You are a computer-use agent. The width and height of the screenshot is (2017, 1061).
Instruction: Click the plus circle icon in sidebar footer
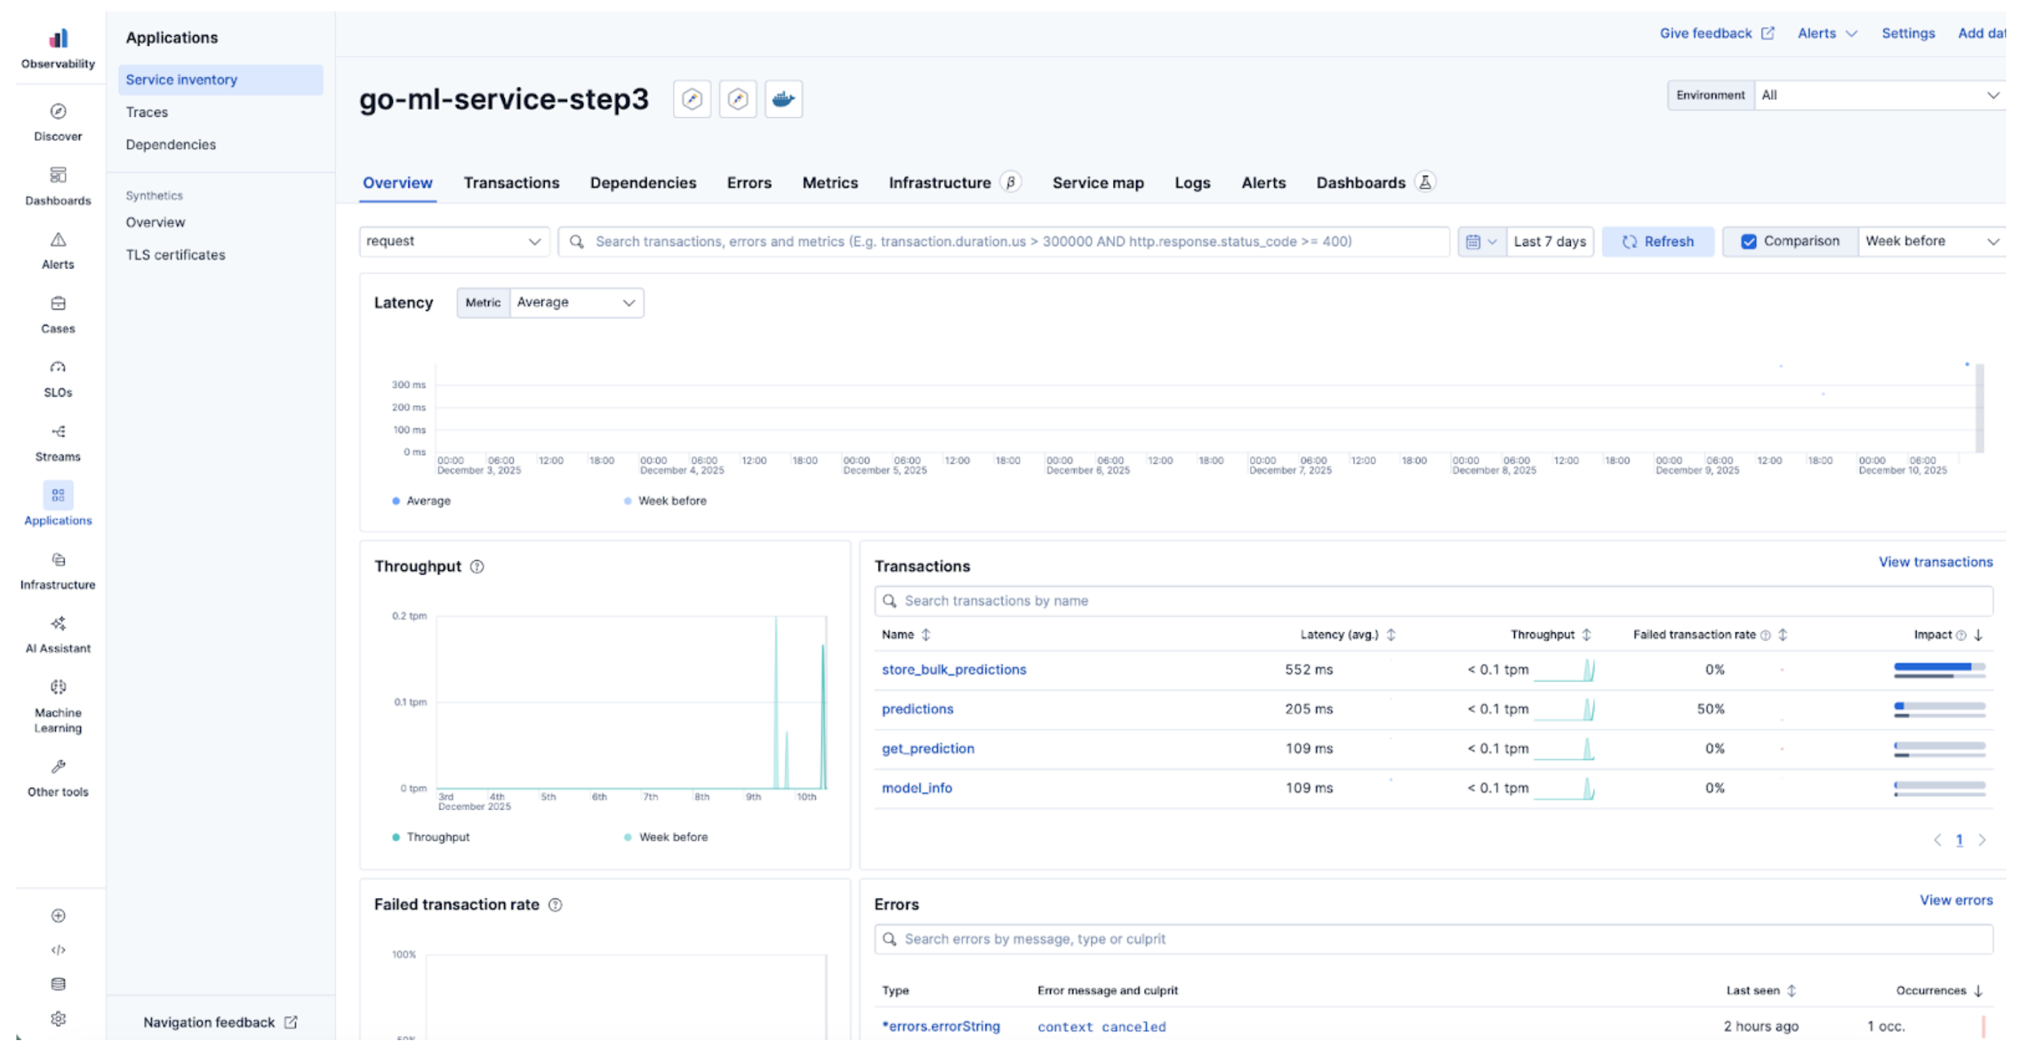pyautogui.click(x=58, y=916)
